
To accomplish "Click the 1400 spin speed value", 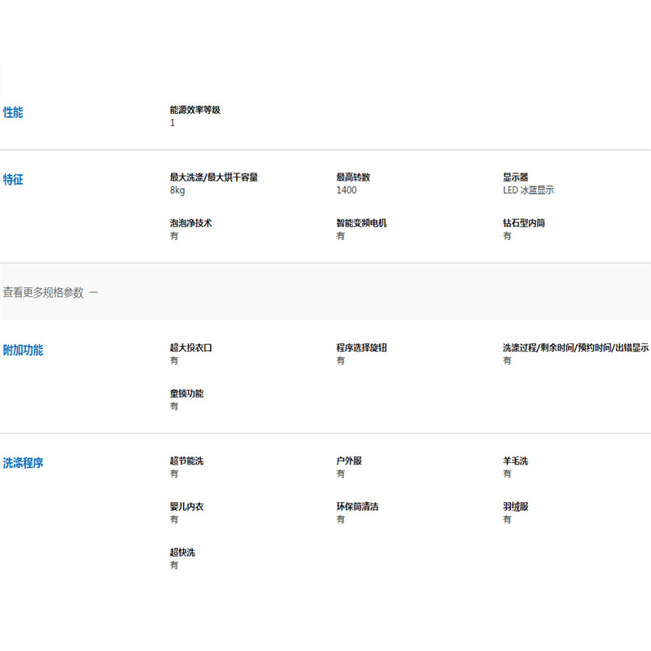I will click(x=347, y=190).
